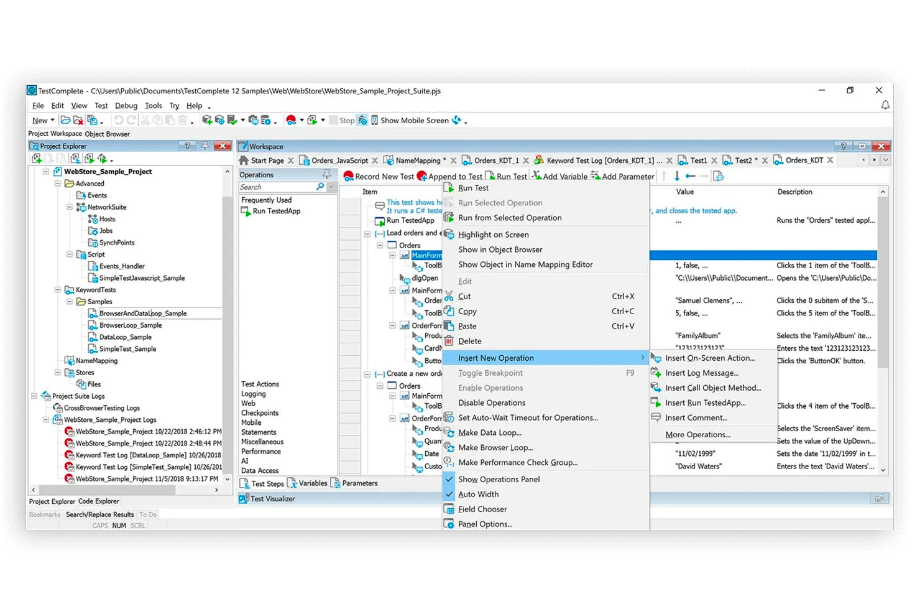The width and height of the screenshot is (920, 614).
Task: Select Make Data Loop menu item
Action: [x=545, y=432]
